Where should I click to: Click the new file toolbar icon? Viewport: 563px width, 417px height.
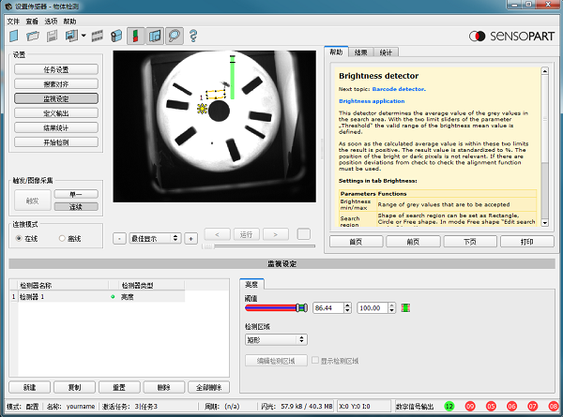click(x=13, y=37)
